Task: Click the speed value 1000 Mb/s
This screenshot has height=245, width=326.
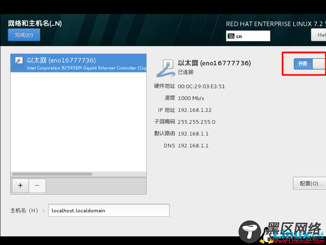Action: tap(191, 98)
